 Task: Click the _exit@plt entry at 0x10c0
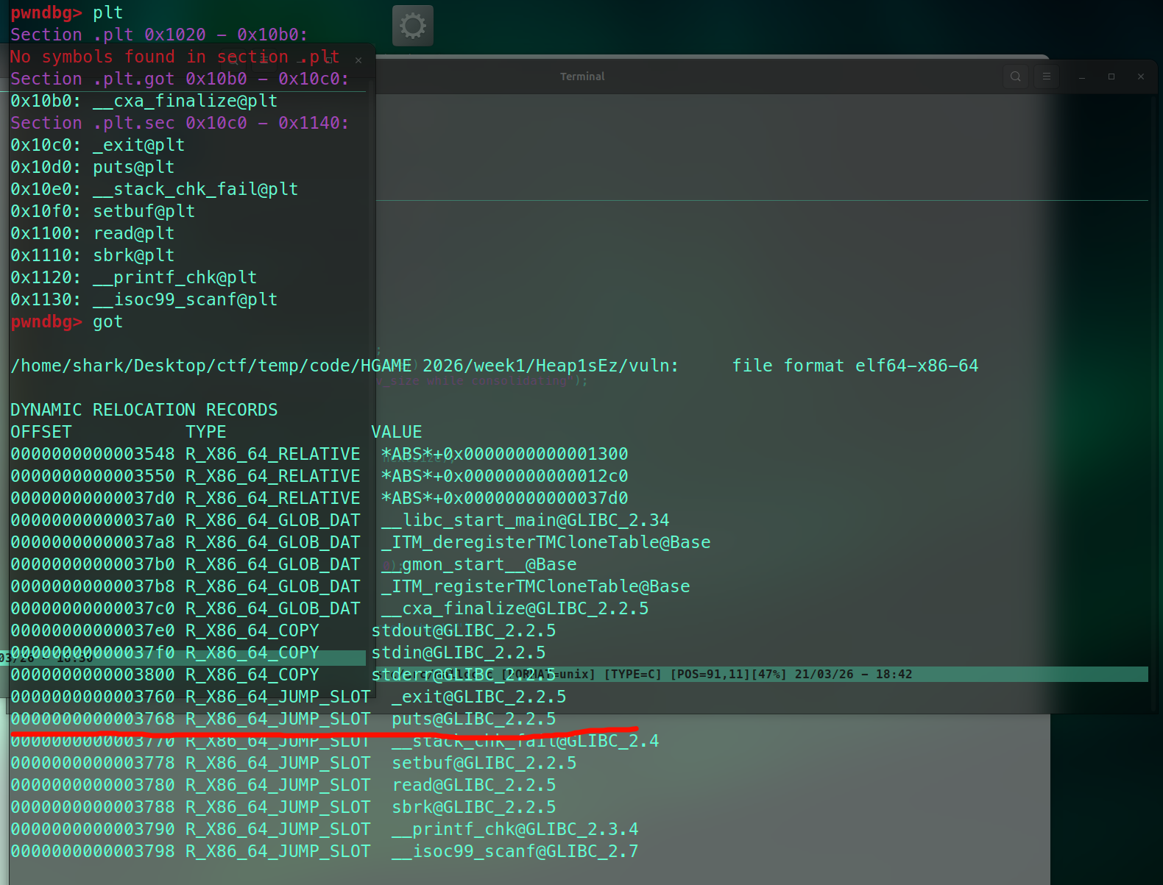pos(97,145)
